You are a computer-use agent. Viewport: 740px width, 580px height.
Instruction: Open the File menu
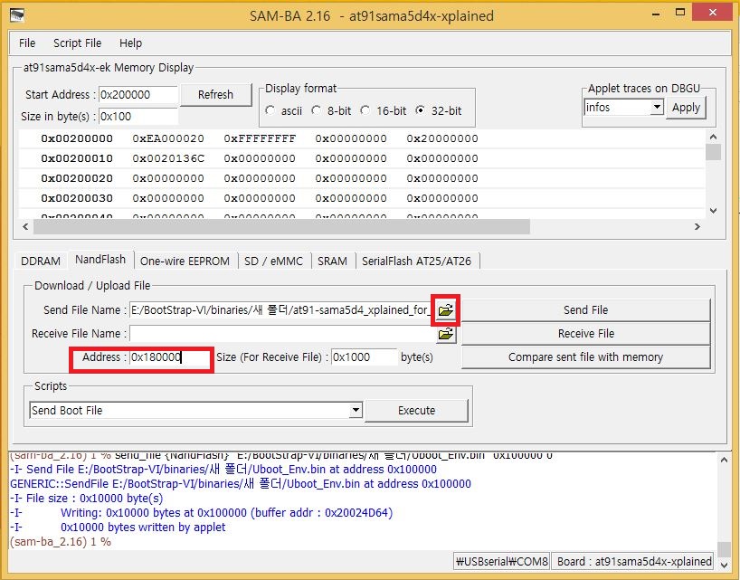[x=27, y=43]
